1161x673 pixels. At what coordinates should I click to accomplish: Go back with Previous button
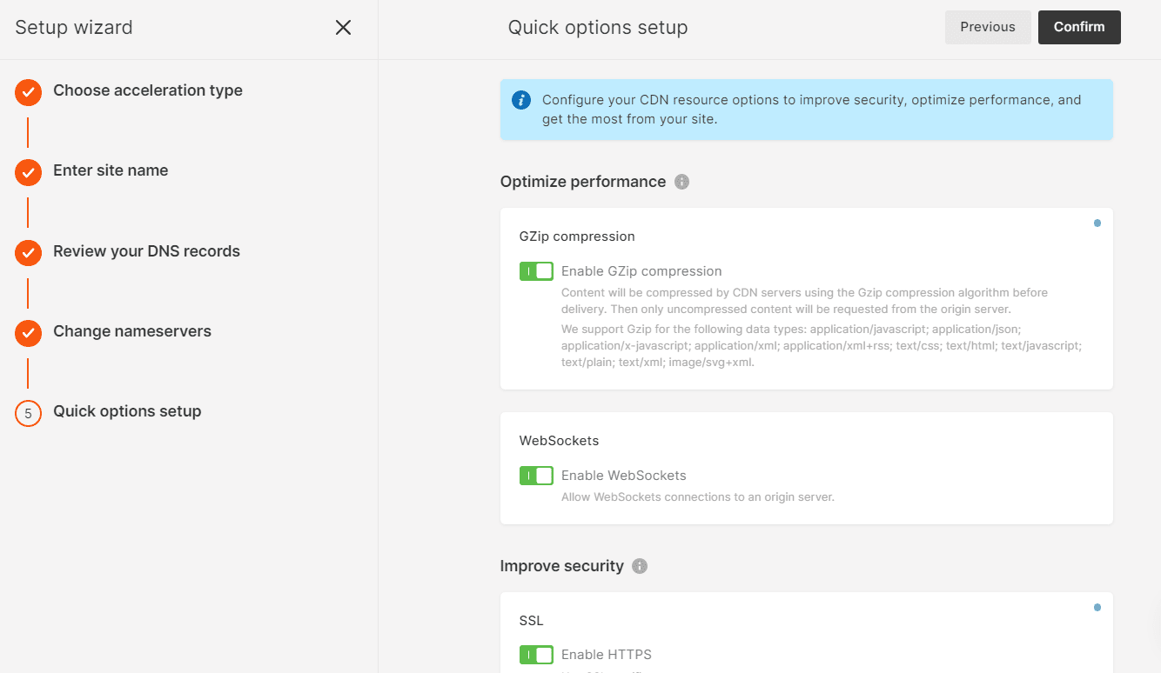987,27
